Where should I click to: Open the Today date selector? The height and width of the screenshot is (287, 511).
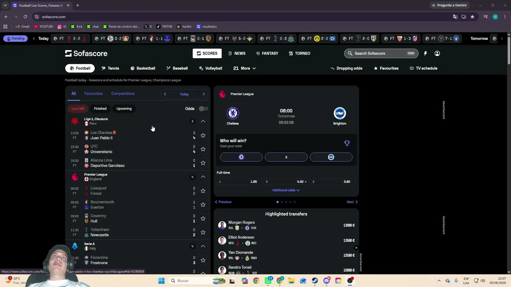(184, 94)
